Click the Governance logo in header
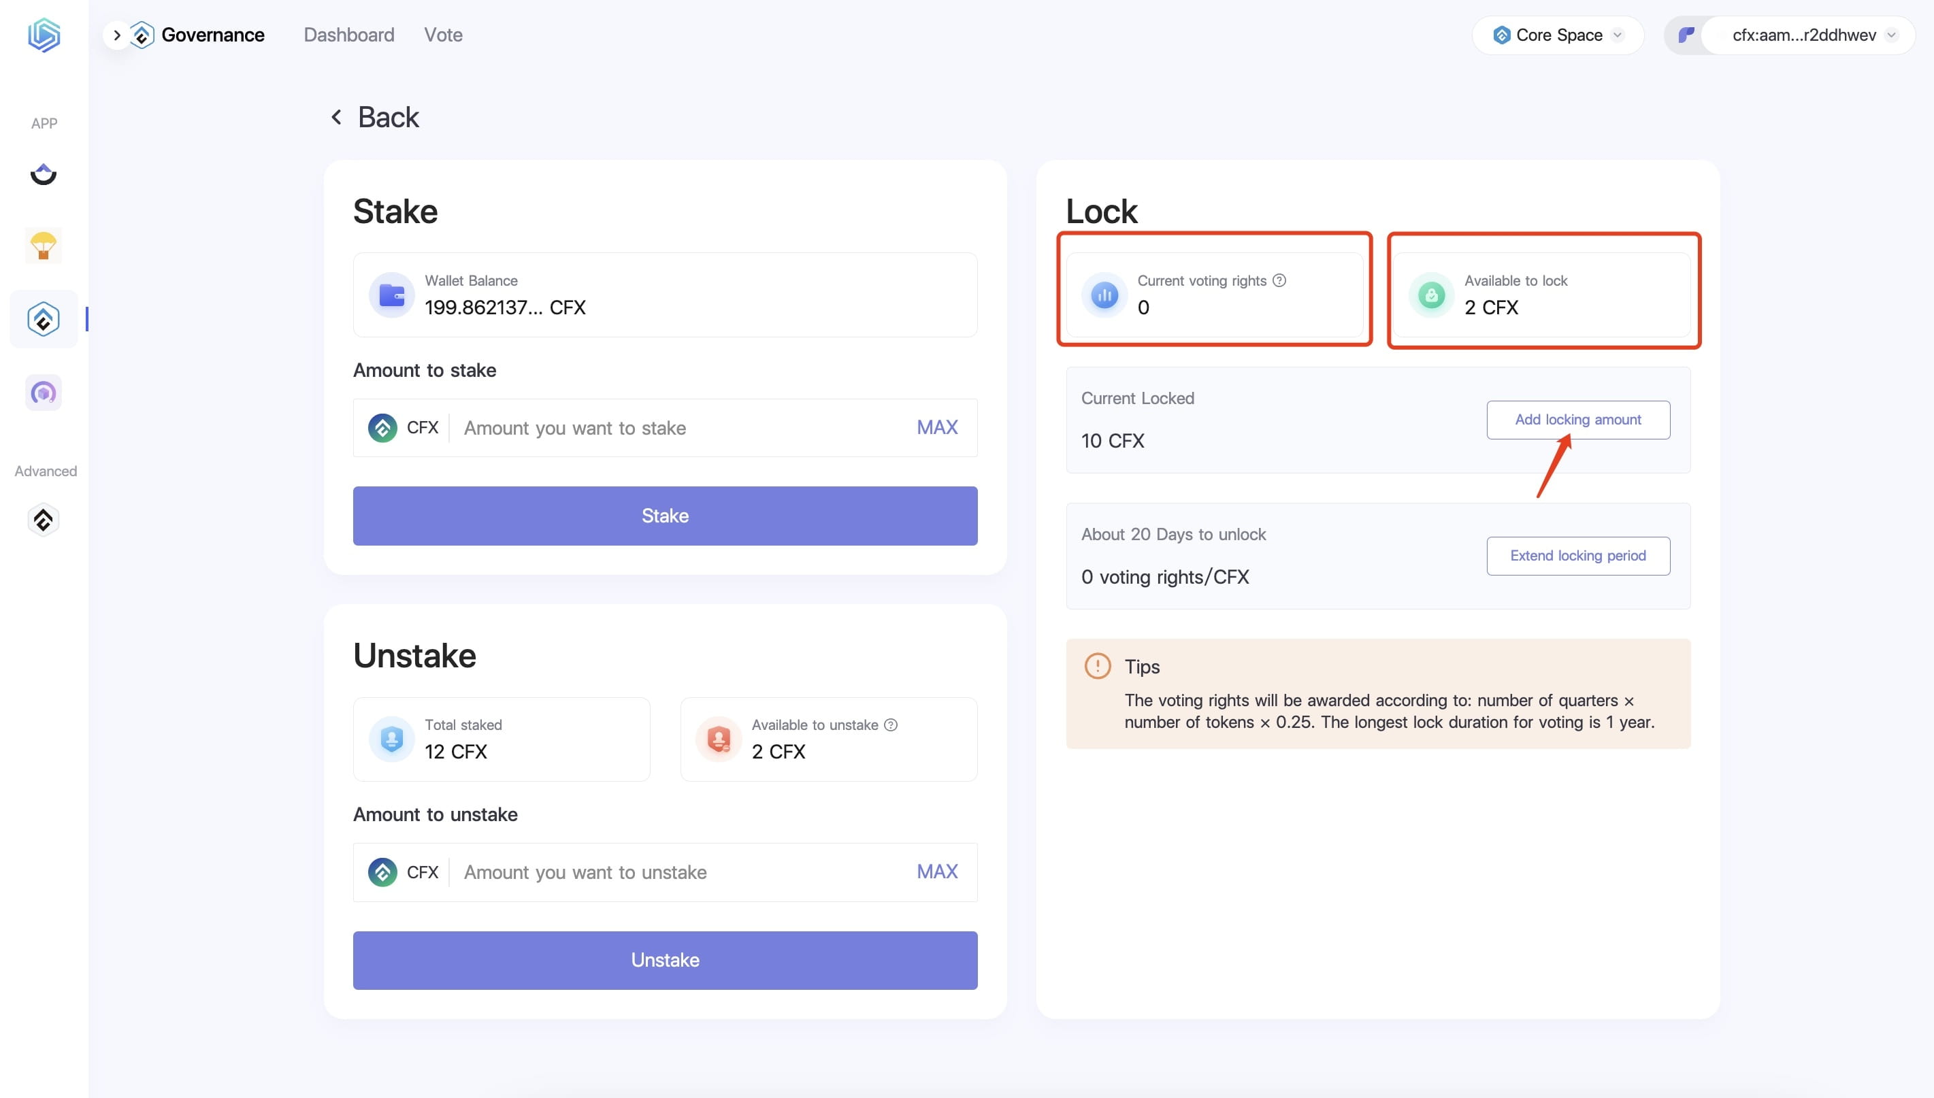Image resolution: width=1934 pixels, height=1098 pixels. pos(142,35)
